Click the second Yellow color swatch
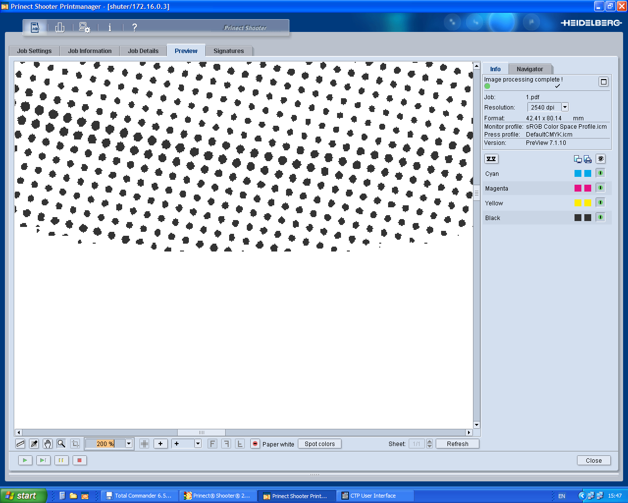 tap(588, 203)
